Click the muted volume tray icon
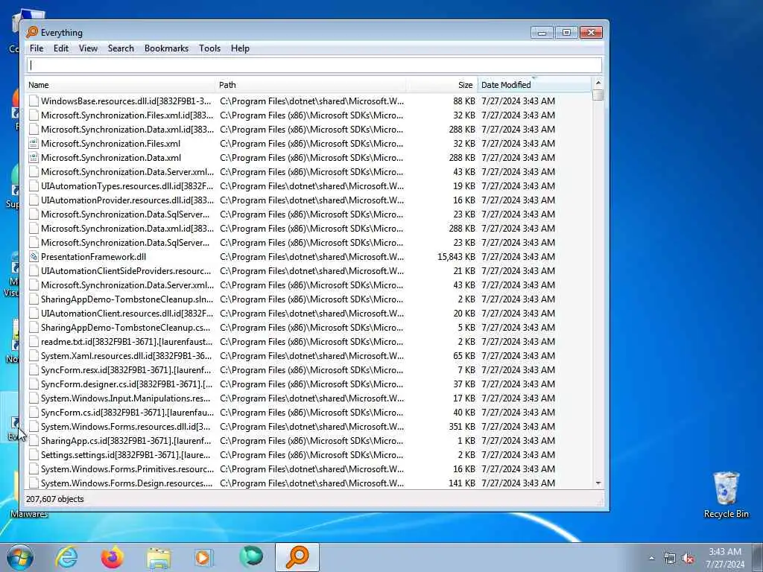763x572 pixels. pos(688,559)
